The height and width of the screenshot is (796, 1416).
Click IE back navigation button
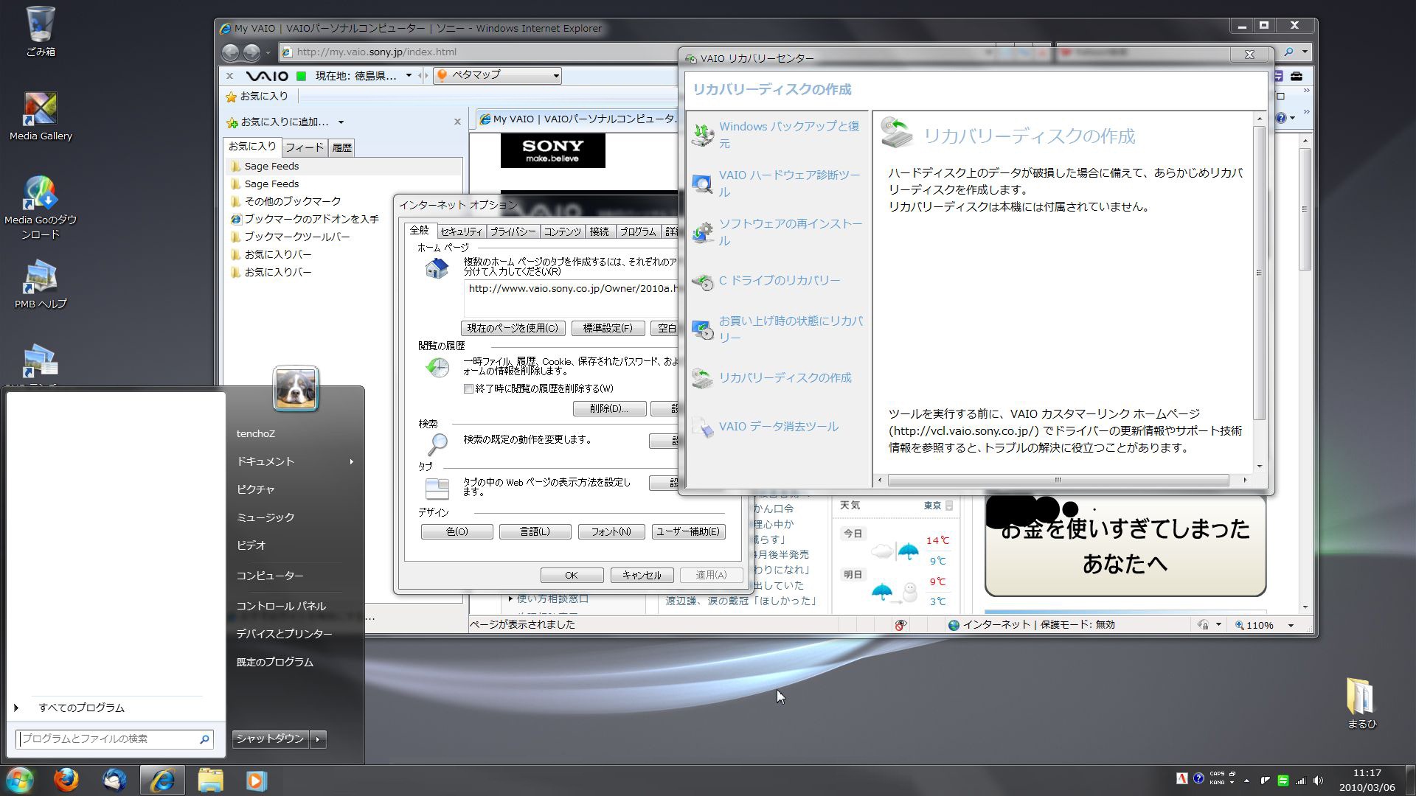click(x=231, y=52)
